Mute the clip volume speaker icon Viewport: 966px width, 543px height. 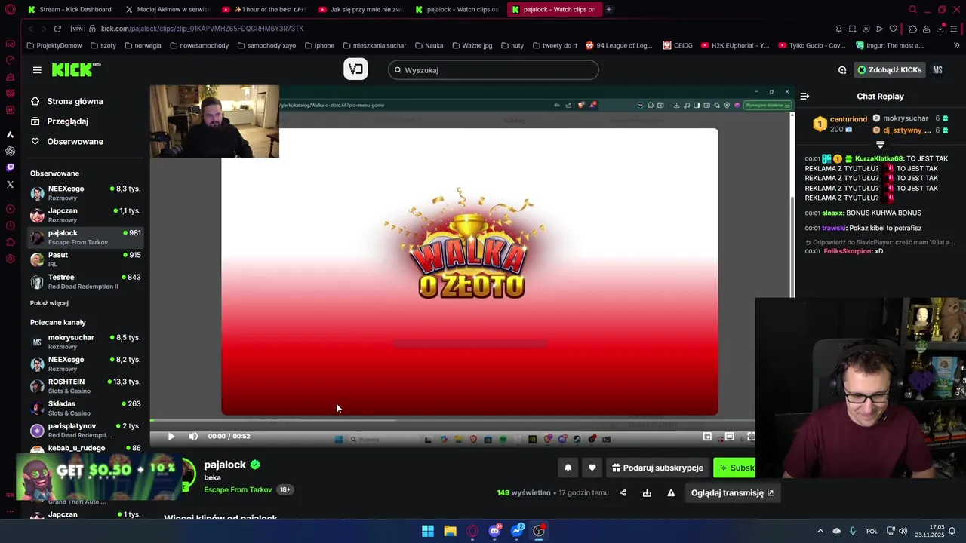click(193, 436)
